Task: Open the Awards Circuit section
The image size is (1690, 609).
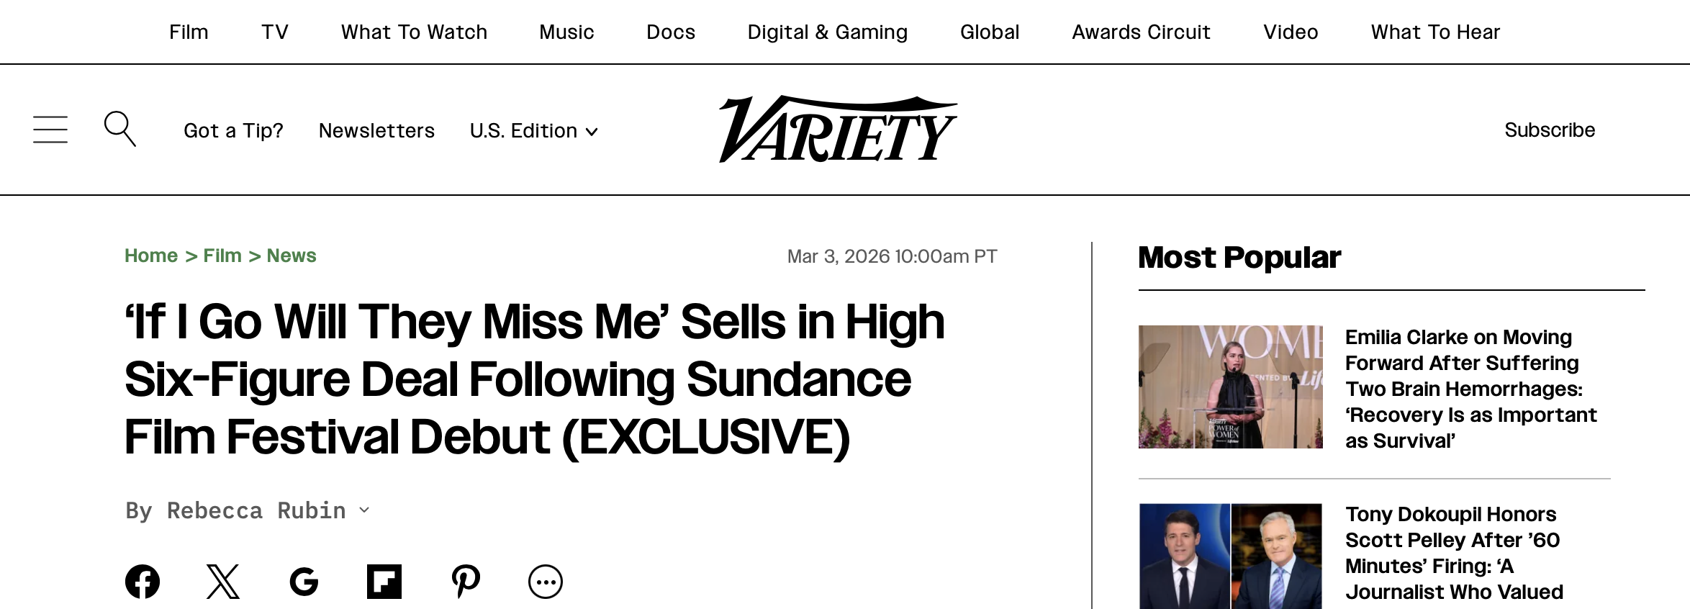Action: tap(1141, 32)
